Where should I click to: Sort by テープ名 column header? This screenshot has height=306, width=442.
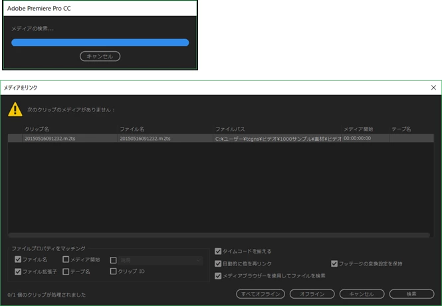pyautogui.click(x=401, y=129)
